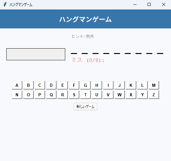Guess the letter N
This screenshot has height=161, width=171.
pyautogui.click(x=17, y=95)
